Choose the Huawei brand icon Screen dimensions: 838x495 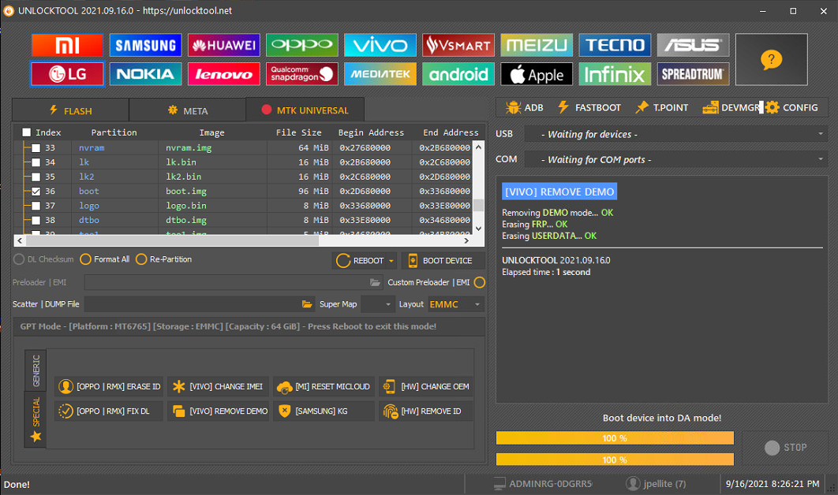[224, 46]
